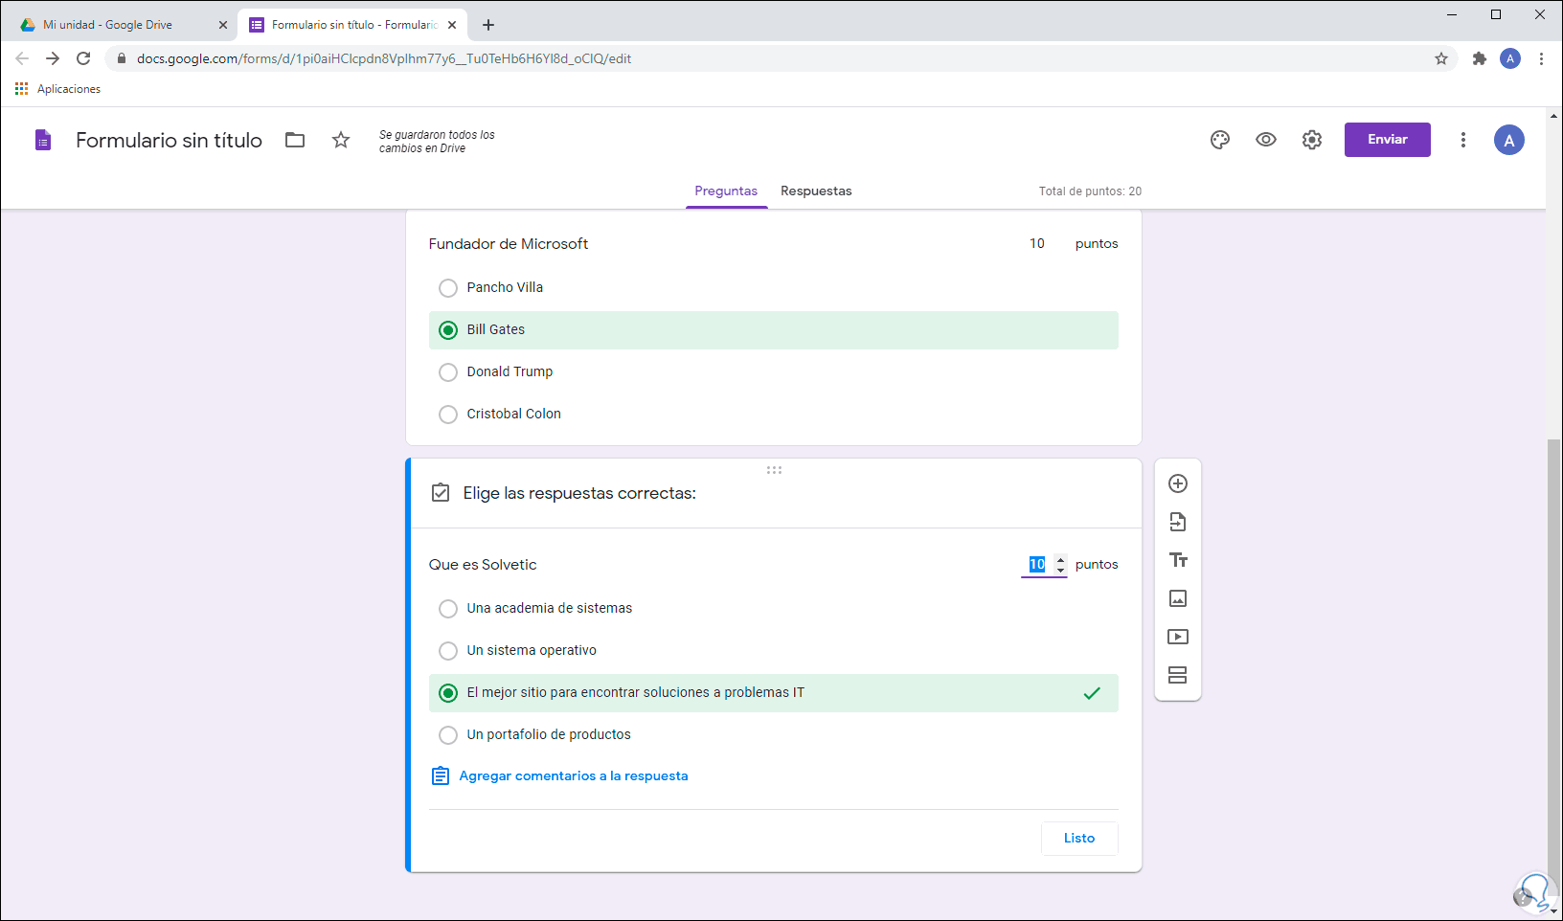Click the Listo button

click(1079, 838)
